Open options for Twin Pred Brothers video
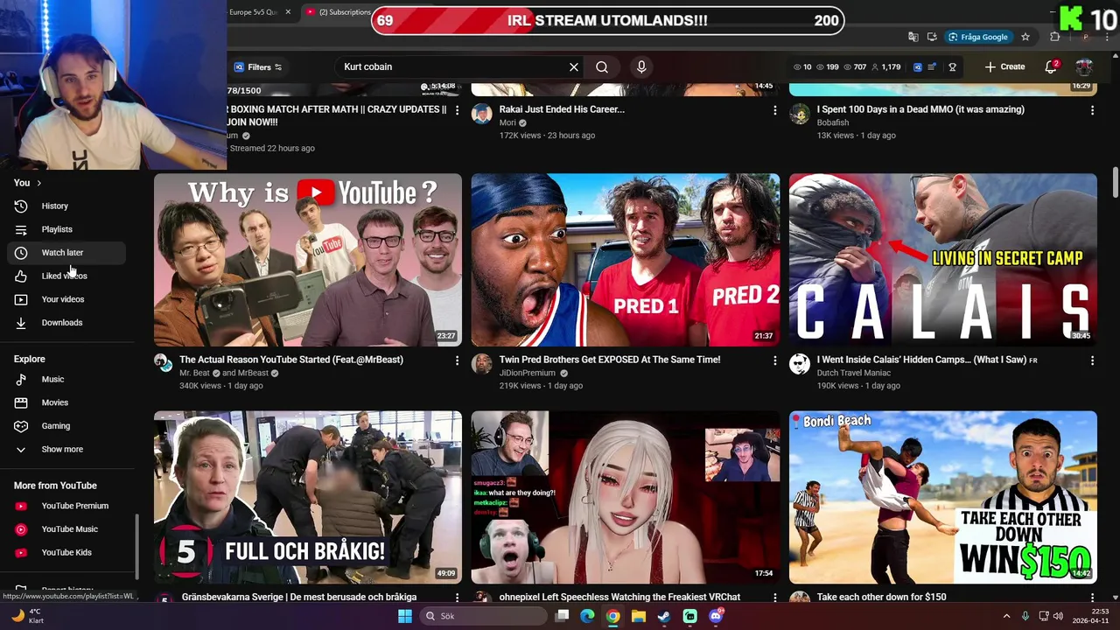1120x630 pixels. coord(774,360)
